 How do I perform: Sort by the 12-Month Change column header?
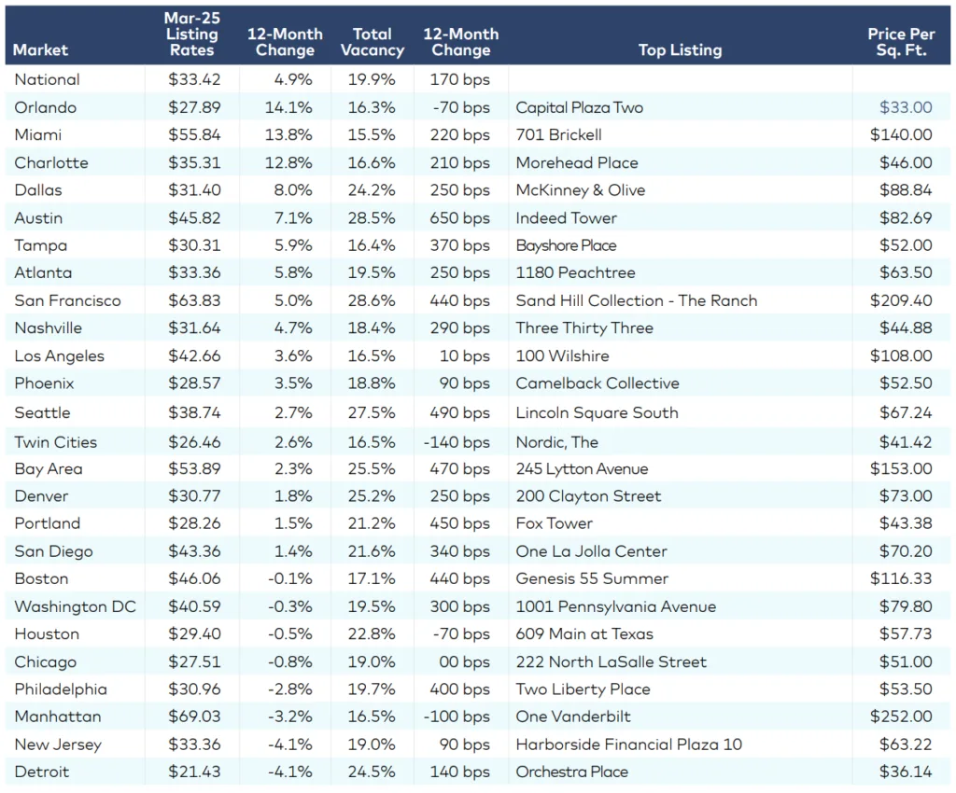(285, 40)
